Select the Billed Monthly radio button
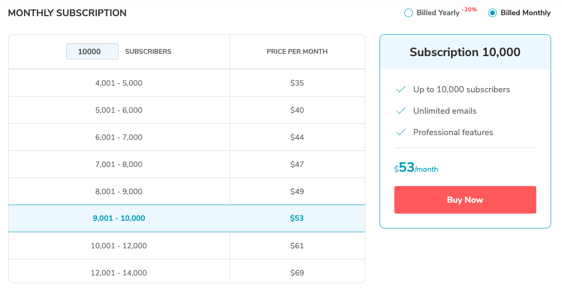This screenshot has width=562, height=295. tap(492, 13)
